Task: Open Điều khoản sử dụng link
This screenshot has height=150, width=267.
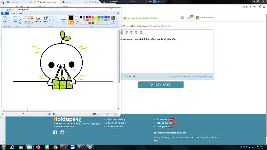Action: pyautogui.click(x=116, y=123)
